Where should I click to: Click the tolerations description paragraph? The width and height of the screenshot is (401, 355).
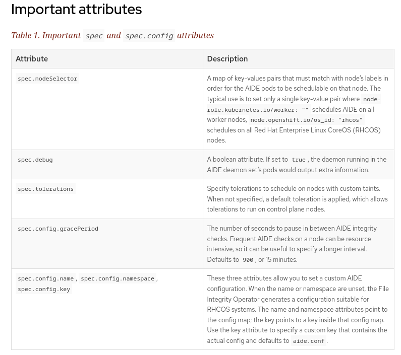pos(297,199)
